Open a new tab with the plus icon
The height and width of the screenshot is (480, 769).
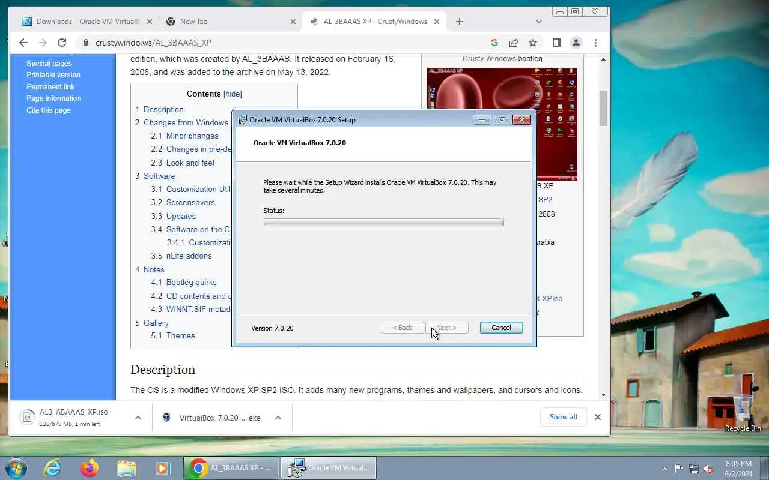pyautogui.click(x=460, y=22)
